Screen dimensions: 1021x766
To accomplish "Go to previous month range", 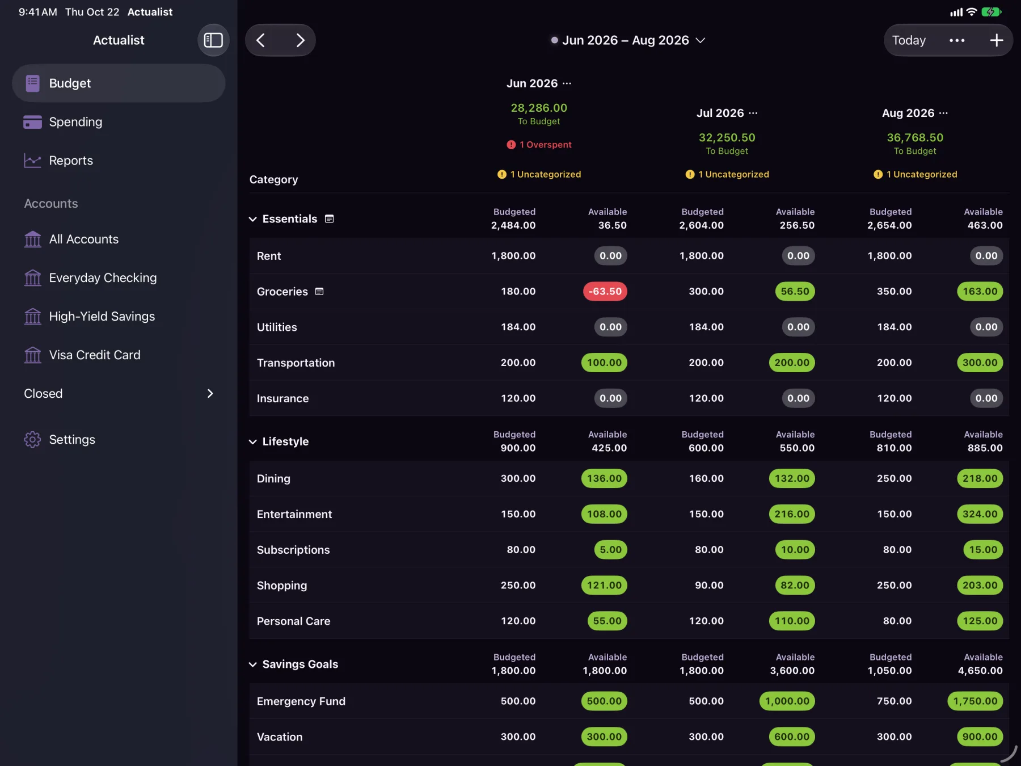I will pyautogui.click(x=261, y=40).
